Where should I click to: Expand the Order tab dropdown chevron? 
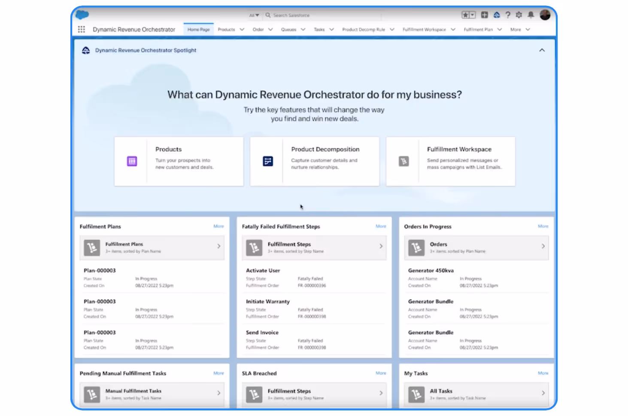[270, 30]
